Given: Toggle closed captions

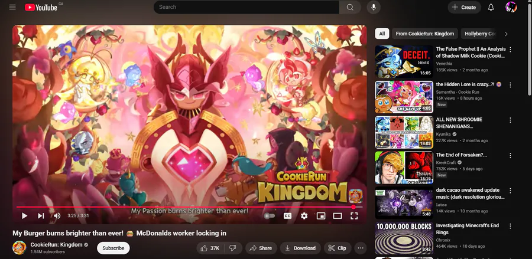Looking at the screenshot, I should 287,216.
